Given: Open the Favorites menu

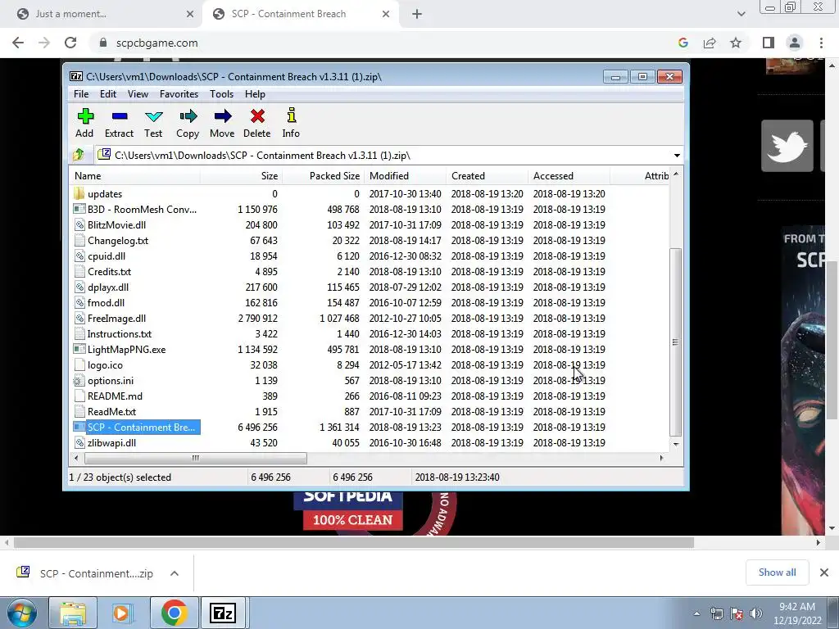Looking at the screenshot, I should [179, 94].
